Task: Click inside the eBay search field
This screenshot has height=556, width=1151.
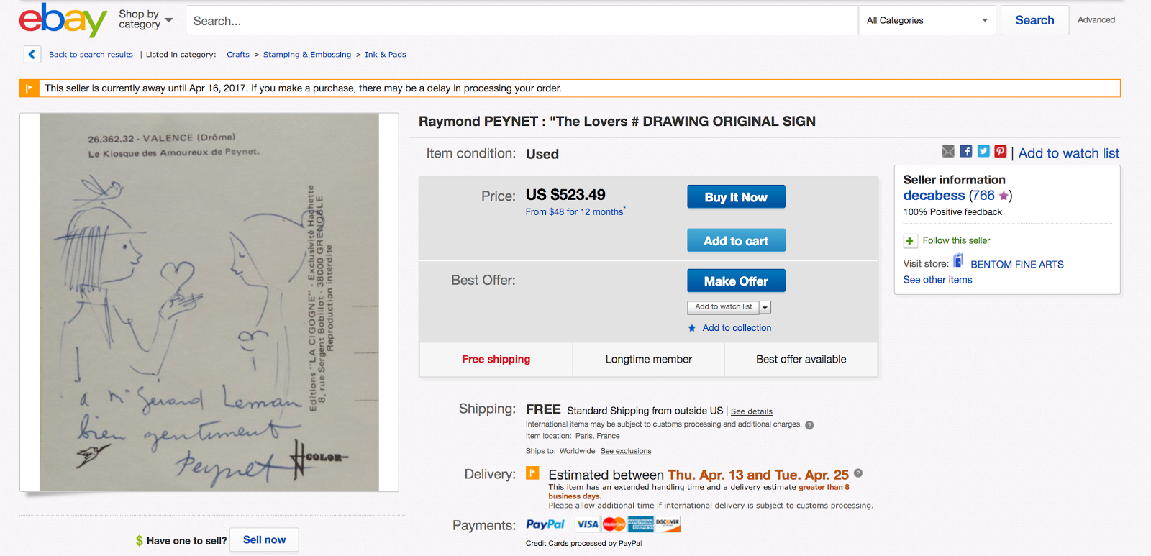Action: point(522,20)
